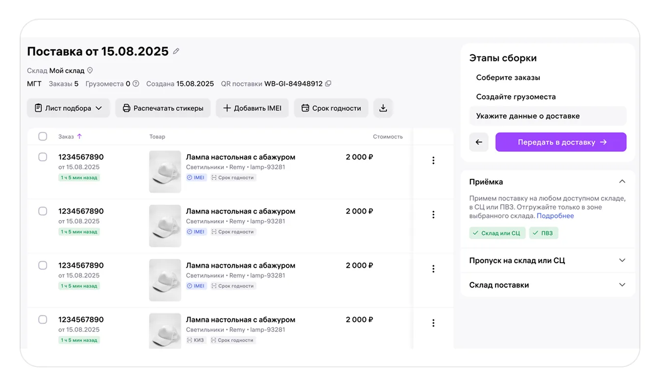Screen dimensions: 660x386
Task: Click the pencil icon to rename the supply
Action: [176, 51]
